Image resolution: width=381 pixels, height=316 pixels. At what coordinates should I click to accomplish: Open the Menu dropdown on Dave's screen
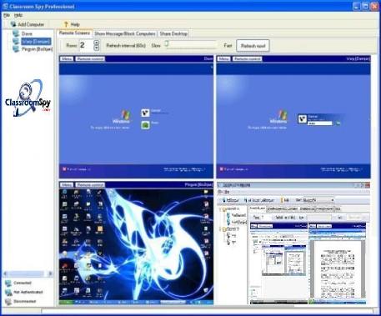pos(67,59)
